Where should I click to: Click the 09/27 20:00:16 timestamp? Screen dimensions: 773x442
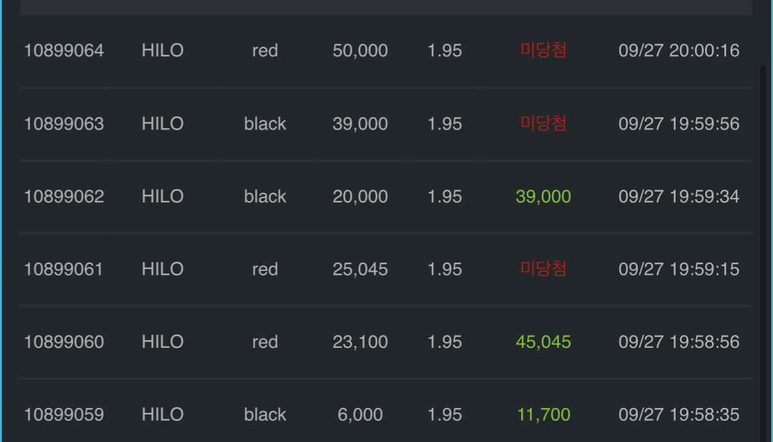(x=679, y=51)
